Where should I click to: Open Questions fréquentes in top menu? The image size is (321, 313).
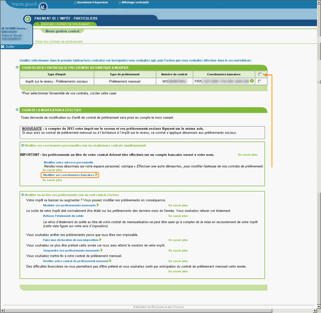[92, 3]
